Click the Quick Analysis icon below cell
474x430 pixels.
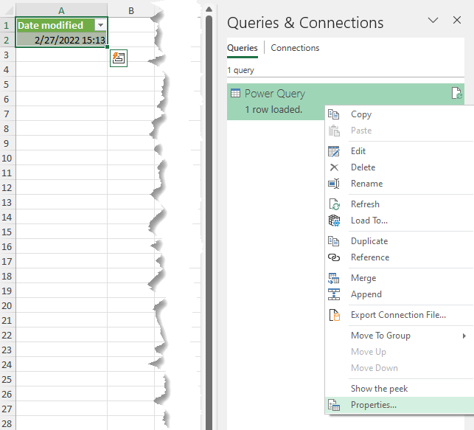(118, 58)
